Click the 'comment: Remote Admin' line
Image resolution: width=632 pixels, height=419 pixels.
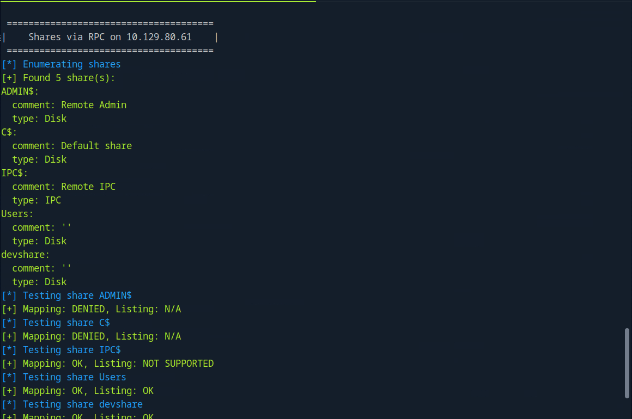pos(69,105)
